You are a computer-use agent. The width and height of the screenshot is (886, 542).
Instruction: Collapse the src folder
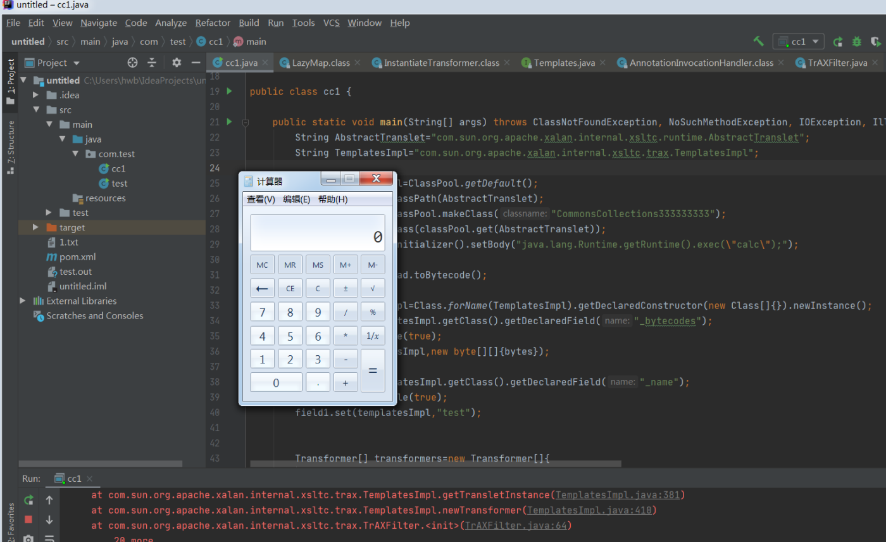(x=36, y=110)
